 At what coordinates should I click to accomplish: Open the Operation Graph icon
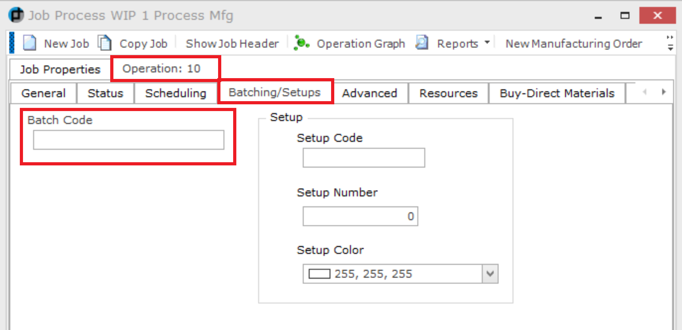point(301,43)
